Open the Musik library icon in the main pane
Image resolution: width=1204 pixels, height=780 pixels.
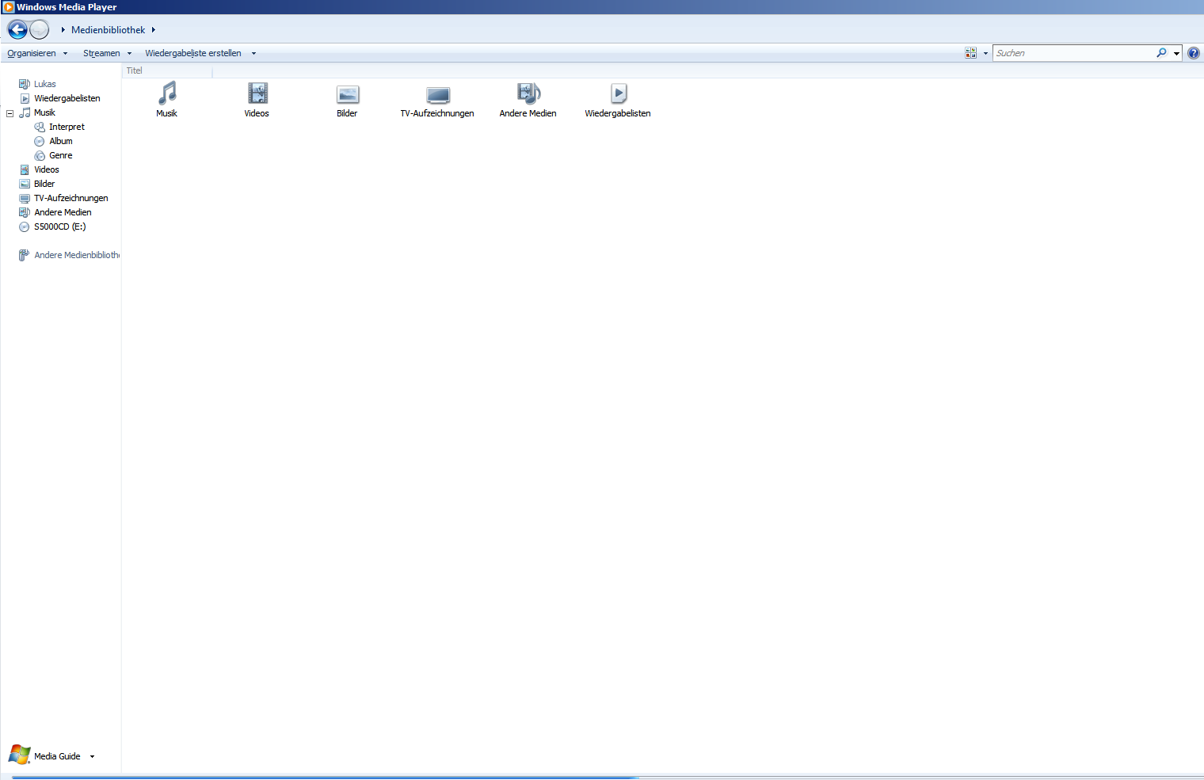(x=167, y=93)
